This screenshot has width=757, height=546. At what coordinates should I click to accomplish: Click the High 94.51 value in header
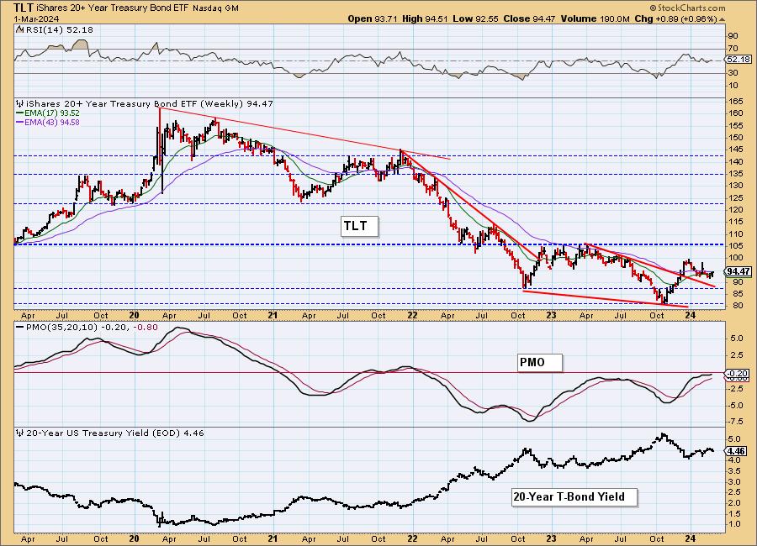425,18
